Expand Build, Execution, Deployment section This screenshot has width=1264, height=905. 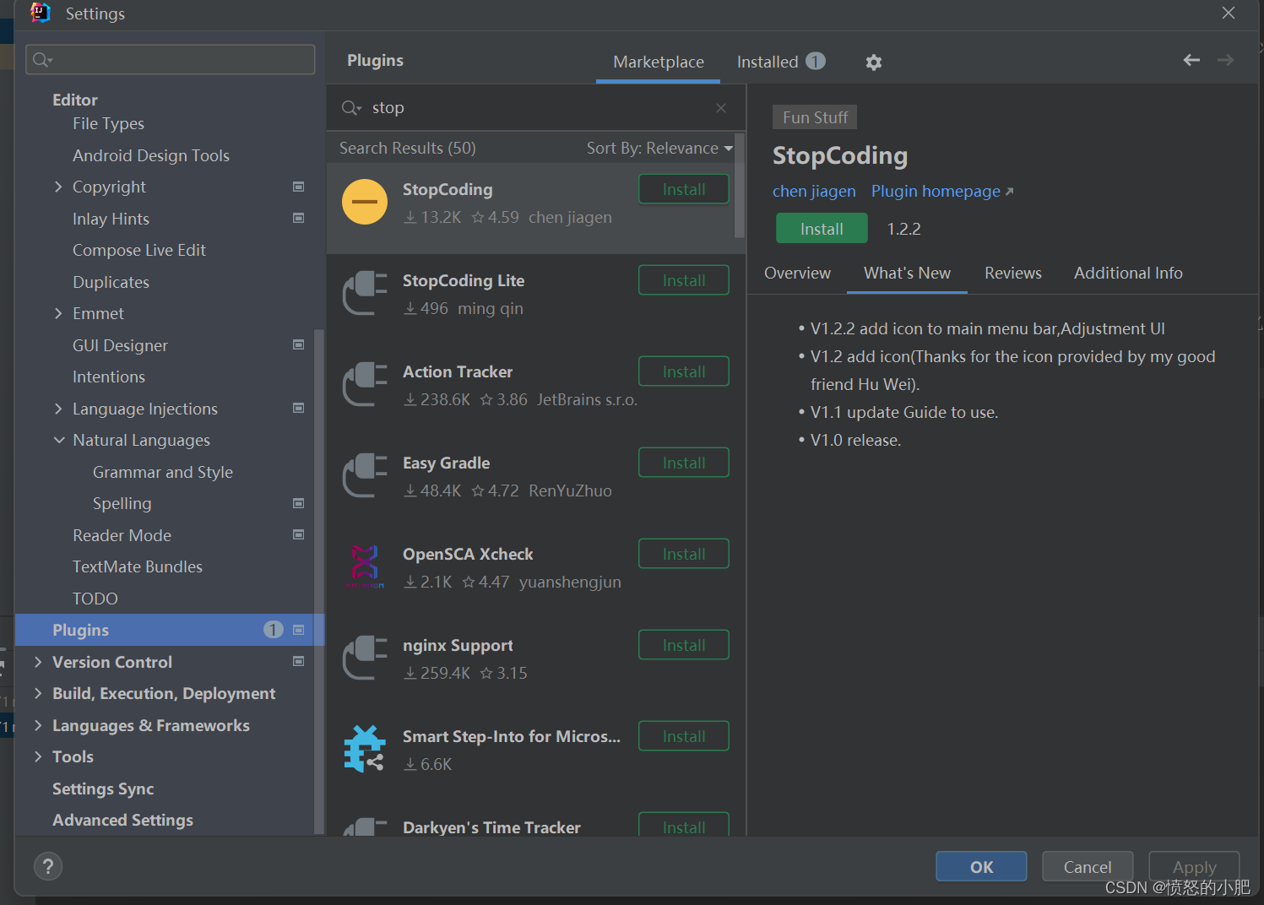tap(38, 693)
